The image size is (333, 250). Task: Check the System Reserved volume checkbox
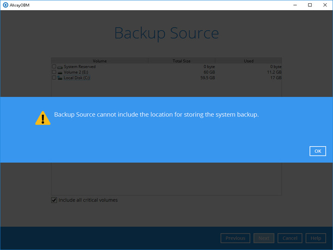(x=54, y=66)
